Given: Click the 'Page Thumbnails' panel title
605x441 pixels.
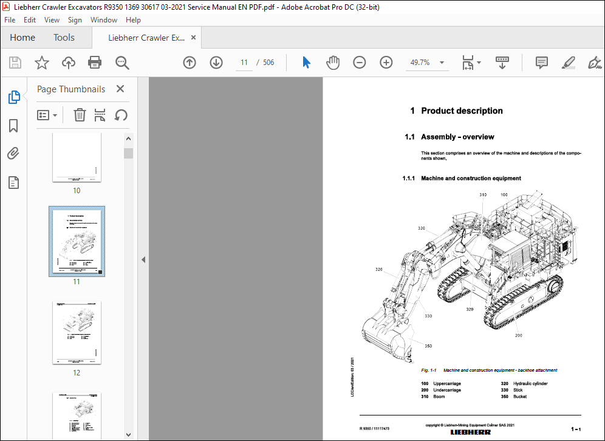Looking at the screenshot, I should point(71,89).
